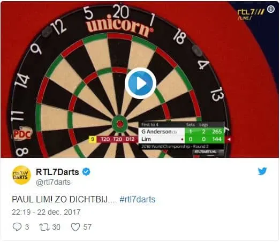Play the darts video
The image size is (280, 242).
click(x=141, y=83)
